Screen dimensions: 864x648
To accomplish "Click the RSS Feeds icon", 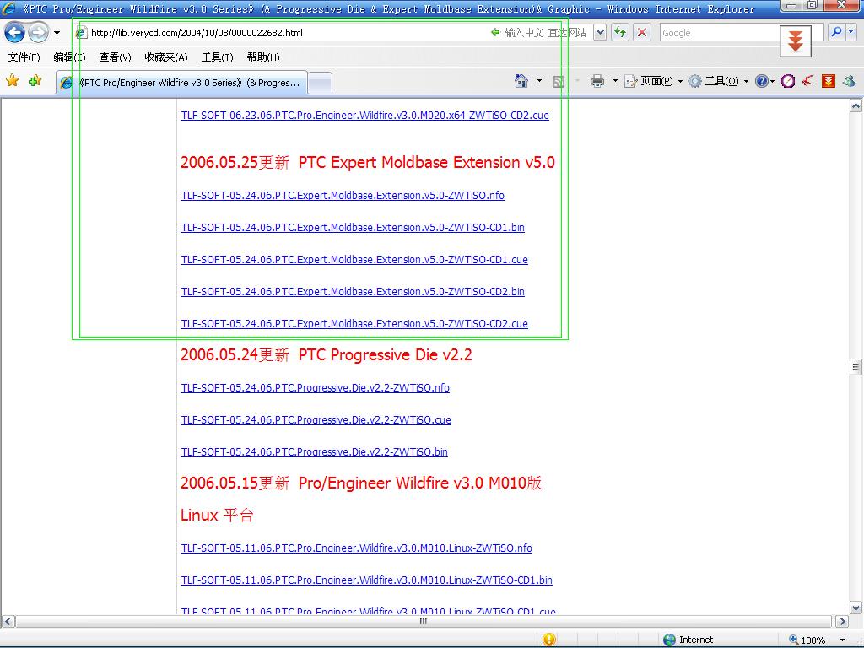I will click(559, 82).
